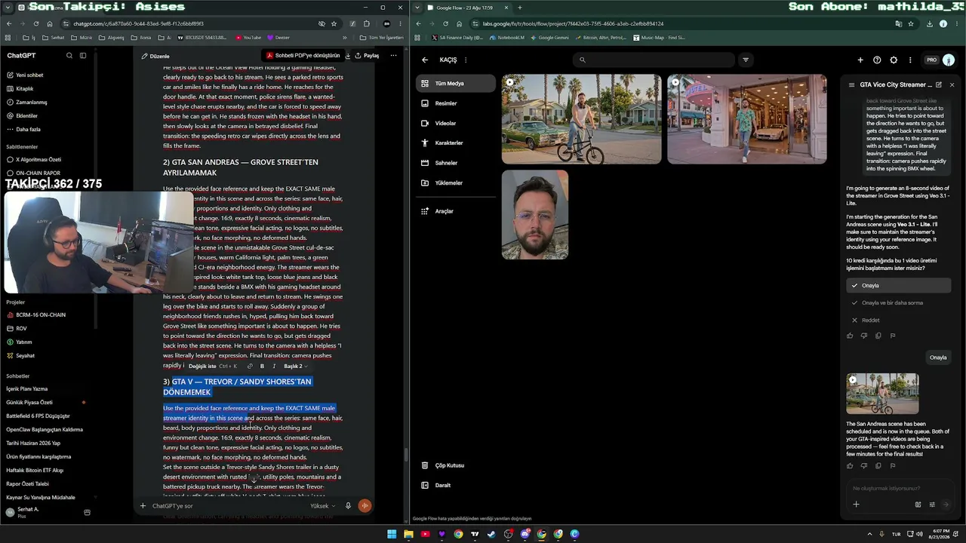Image resolution: width=966 pixels, height=543 pixels.
Task: Select the Tüm Medya tab
Action: point(456,84)
